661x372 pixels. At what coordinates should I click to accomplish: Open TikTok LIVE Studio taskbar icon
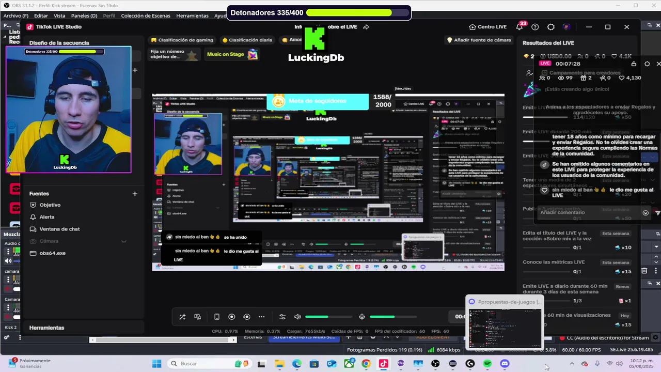[383, 364]
